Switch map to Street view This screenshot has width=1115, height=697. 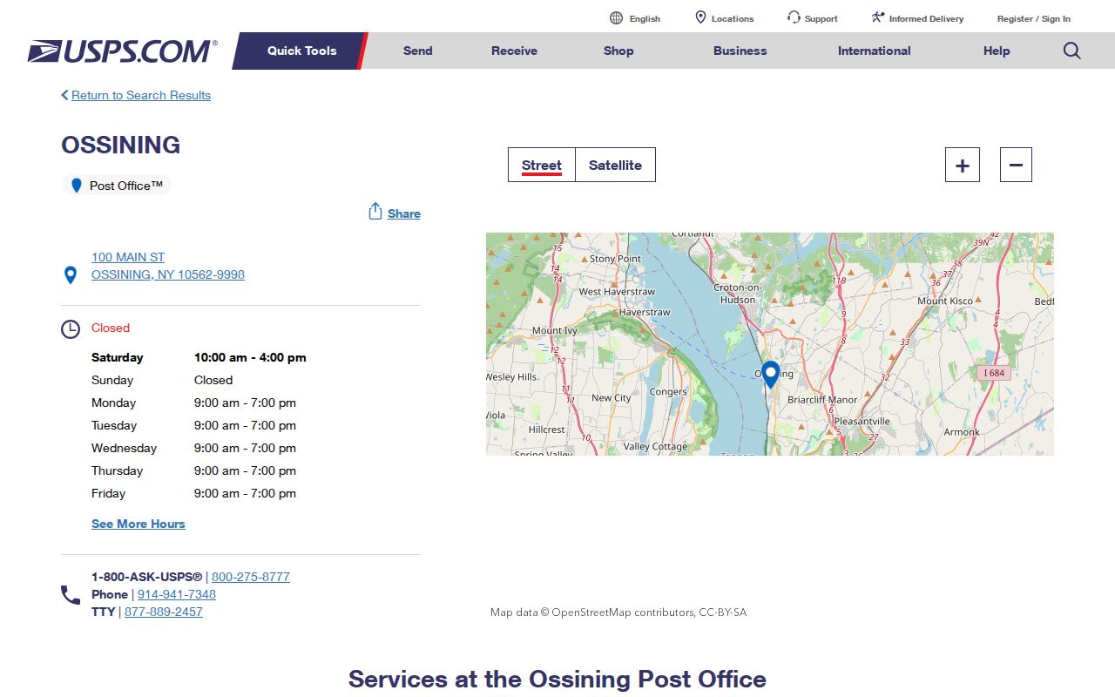542,165
